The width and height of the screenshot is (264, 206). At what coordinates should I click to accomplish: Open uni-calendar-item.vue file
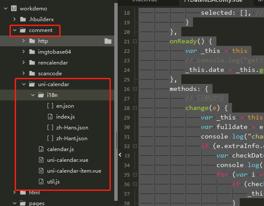coord(74,171)
